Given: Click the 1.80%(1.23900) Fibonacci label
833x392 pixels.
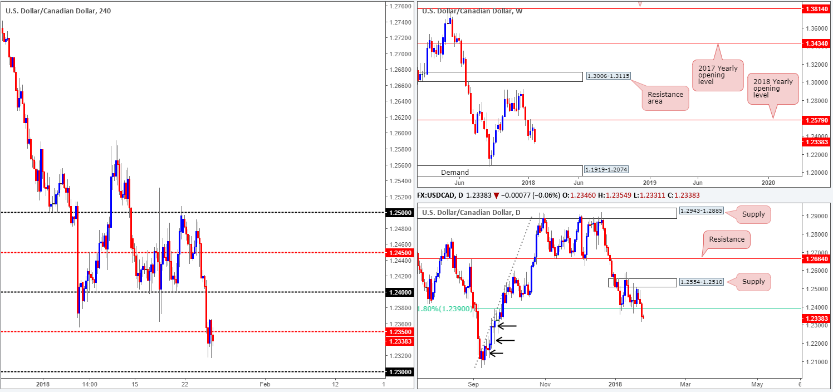Looking at the screenshot, I should click(444, 309).
